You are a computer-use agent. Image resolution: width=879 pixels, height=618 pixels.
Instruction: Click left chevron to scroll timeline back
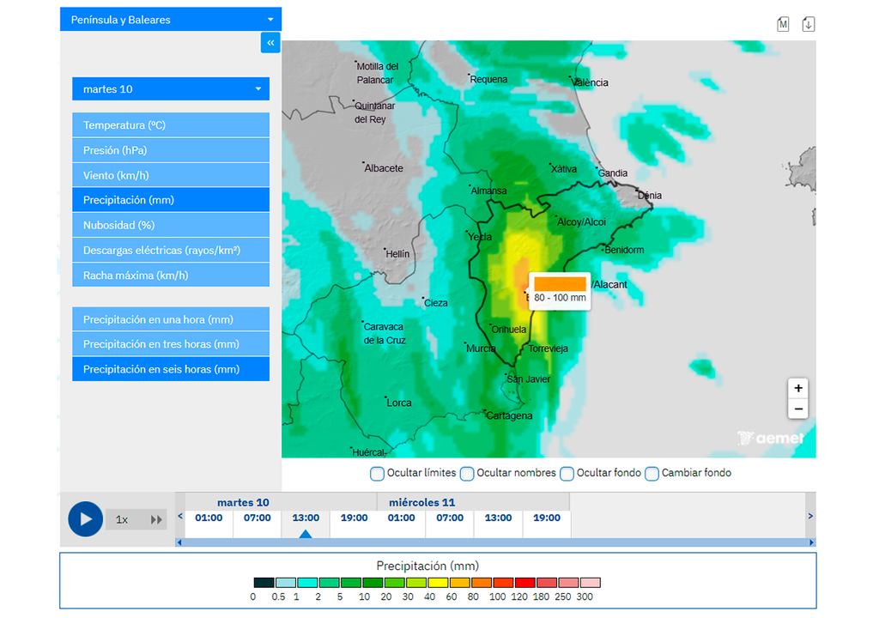(x=179, y=518)
